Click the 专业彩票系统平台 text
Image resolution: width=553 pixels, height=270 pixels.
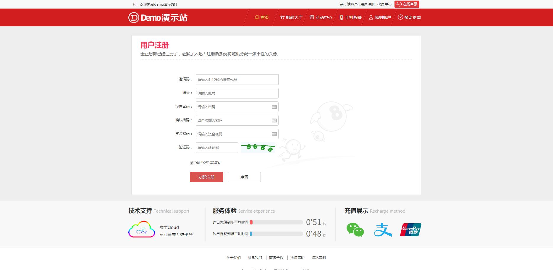click(x=176, y=235)
